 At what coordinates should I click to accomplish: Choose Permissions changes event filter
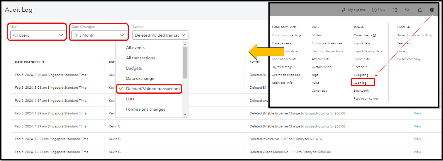(146, 109)
